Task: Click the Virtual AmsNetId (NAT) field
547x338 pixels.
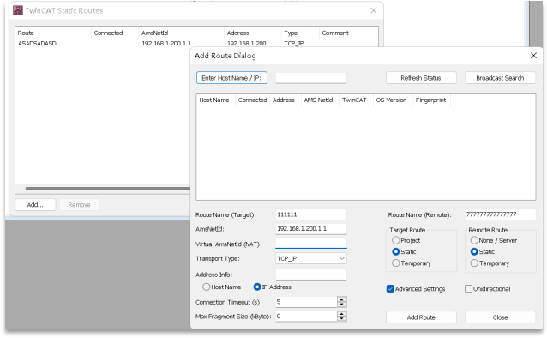Action: 311,244
